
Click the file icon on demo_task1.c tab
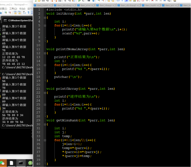pyautogui.click(x=143, y=5)
